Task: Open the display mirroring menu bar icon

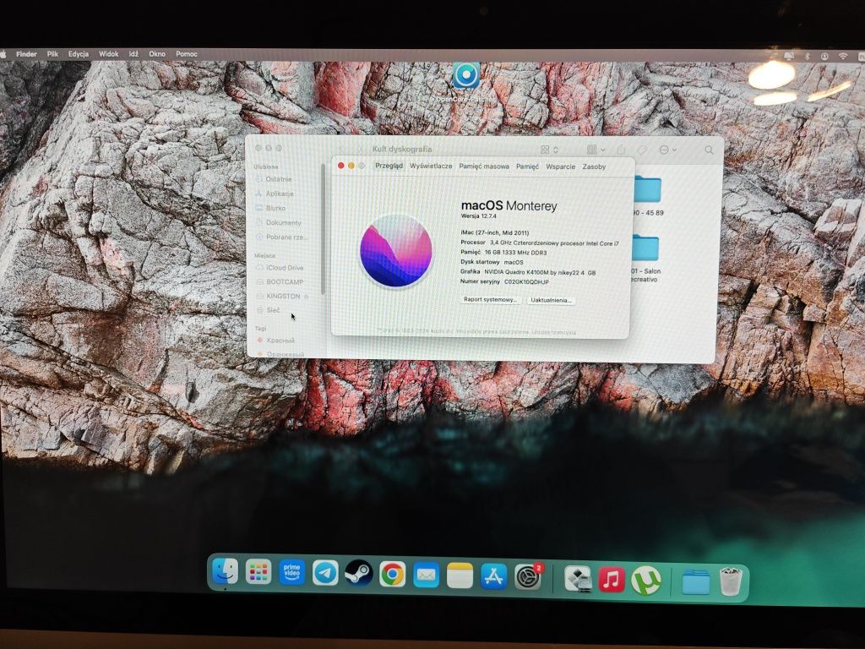Action: click(790, 57)
